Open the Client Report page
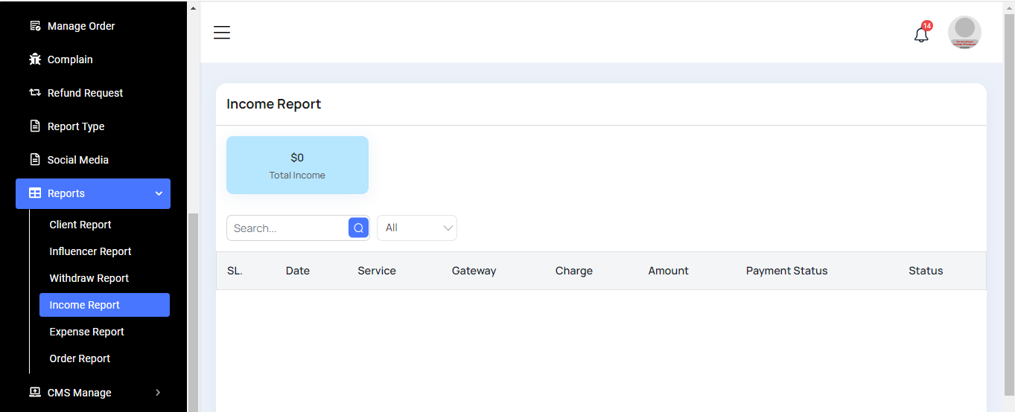Screen dimensions: 1015x412 coord(80,225)
